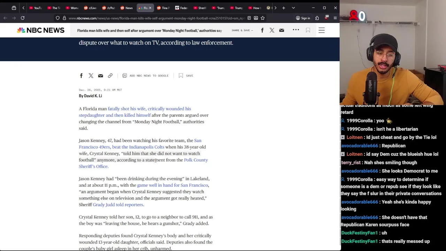Expand the list all tabs chevron
This screenshot has height=251, width=446.
pyautogui.click(x=293, y=8)
